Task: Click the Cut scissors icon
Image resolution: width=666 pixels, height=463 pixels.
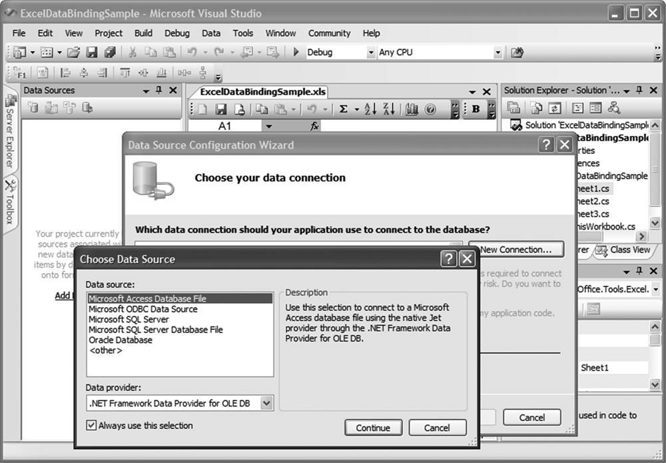Action: pyautogui.click(x=133, y=52)
